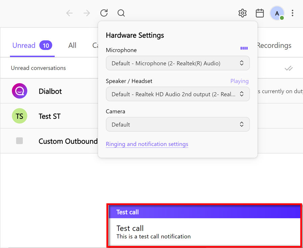Open the calendar icon in the toolbar
The width and height of the screenshot is (303, 248).
pyautogui.click(x=259, y=13)
